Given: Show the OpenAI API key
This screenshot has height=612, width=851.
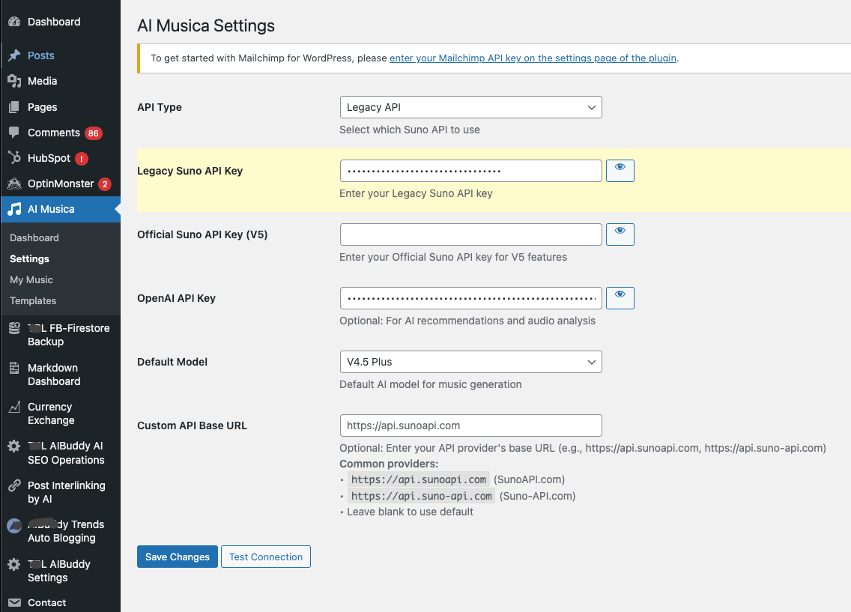Looking at the screenshot, I should click(x=620, y=298).
